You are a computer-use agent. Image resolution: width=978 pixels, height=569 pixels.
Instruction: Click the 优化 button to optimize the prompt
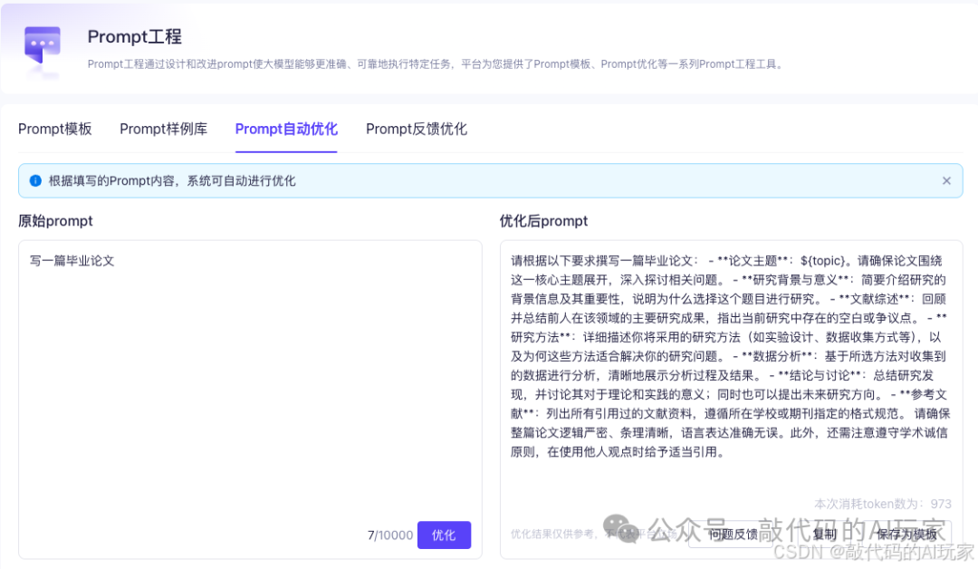pos(444,535)
